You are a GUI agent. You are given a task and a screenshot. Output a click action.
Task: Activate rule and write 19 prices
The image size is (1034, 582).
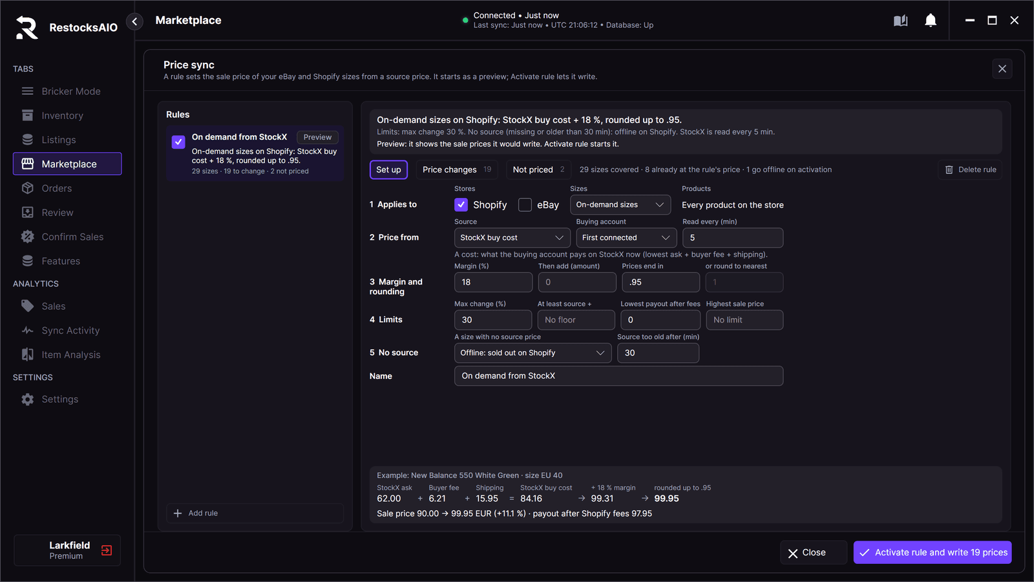(x=933, y=553)
